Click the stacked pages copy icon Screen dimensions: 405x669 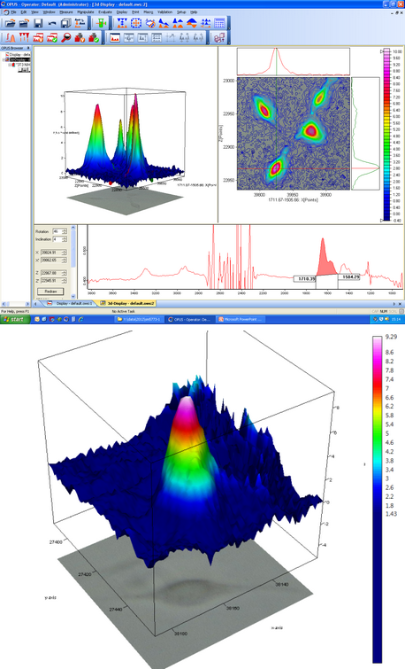click(x=65, y=23)
